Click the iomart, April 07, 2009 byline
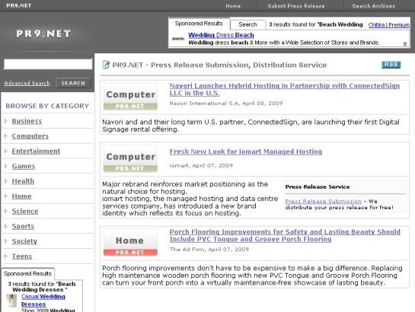 pyautogui.click(x=201, y=166)
